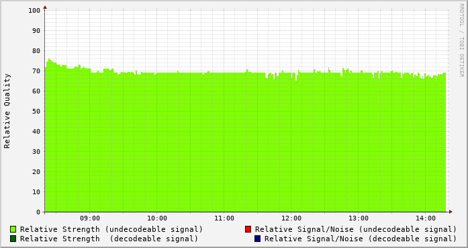
Task: Click the 13:00 time axis label
Action: tap(359, 218)
